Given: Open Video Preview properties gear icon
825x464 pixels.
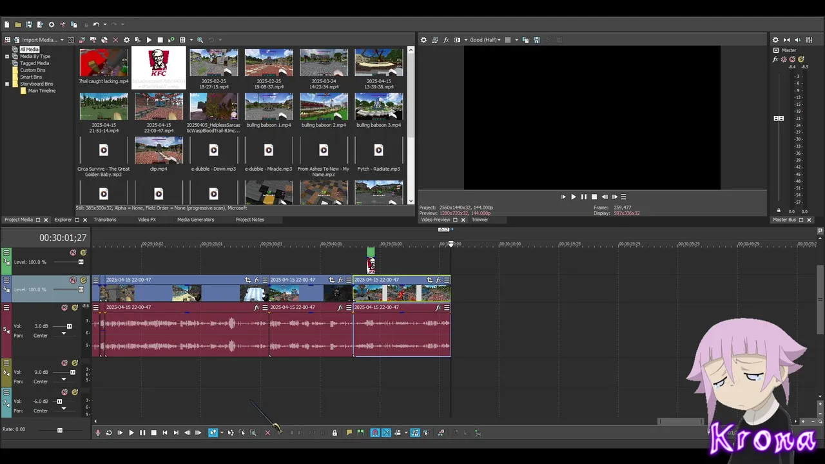Looking at the screenshot, I should pos(423,40).
